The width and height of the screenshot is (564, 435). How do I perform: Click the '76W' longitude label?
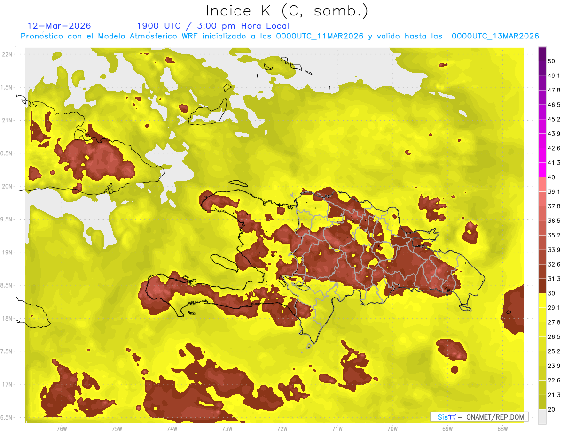pyautogui.click(x=62, y=429)
